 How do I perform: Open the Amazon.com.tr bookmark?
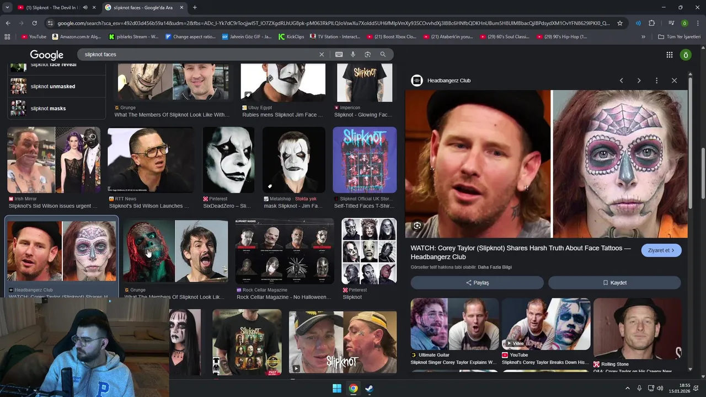(77, 37)
